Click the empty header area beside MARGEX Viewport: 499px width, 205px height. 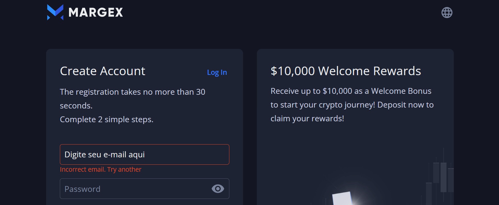pyautogui.click(x=275, y=12)
